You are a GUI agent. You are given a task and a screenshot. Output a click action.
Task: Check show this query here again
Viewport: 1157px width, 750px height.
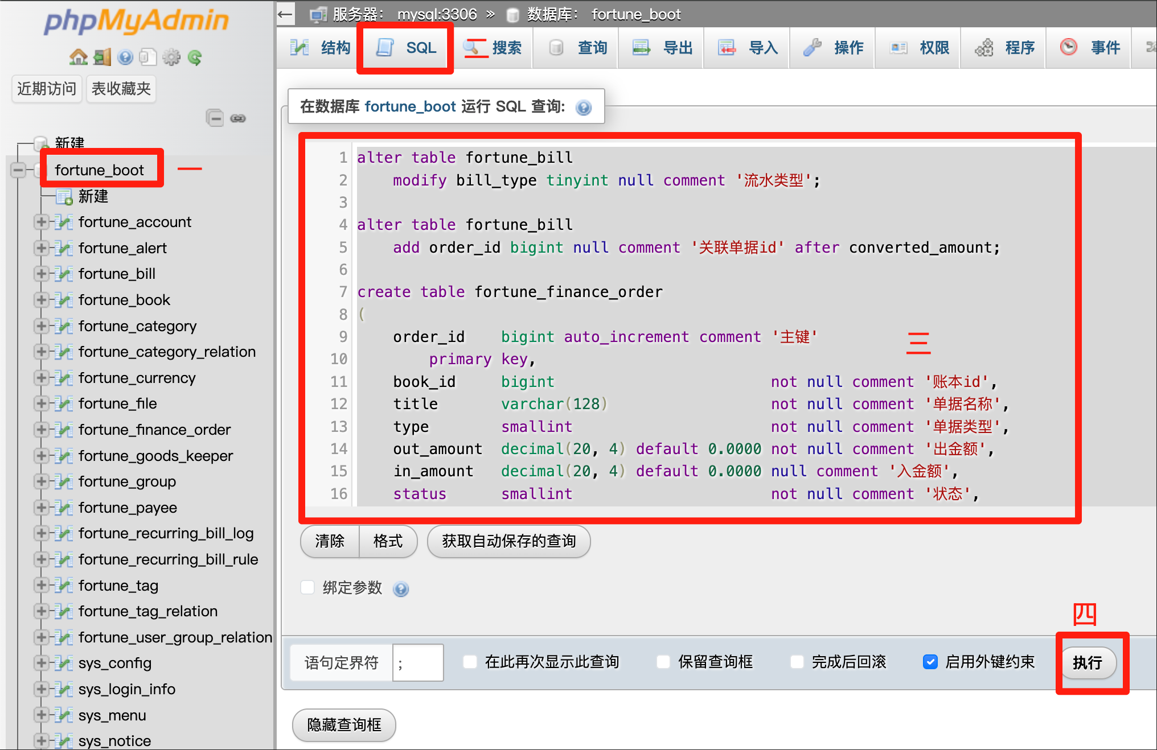point(470,662)
